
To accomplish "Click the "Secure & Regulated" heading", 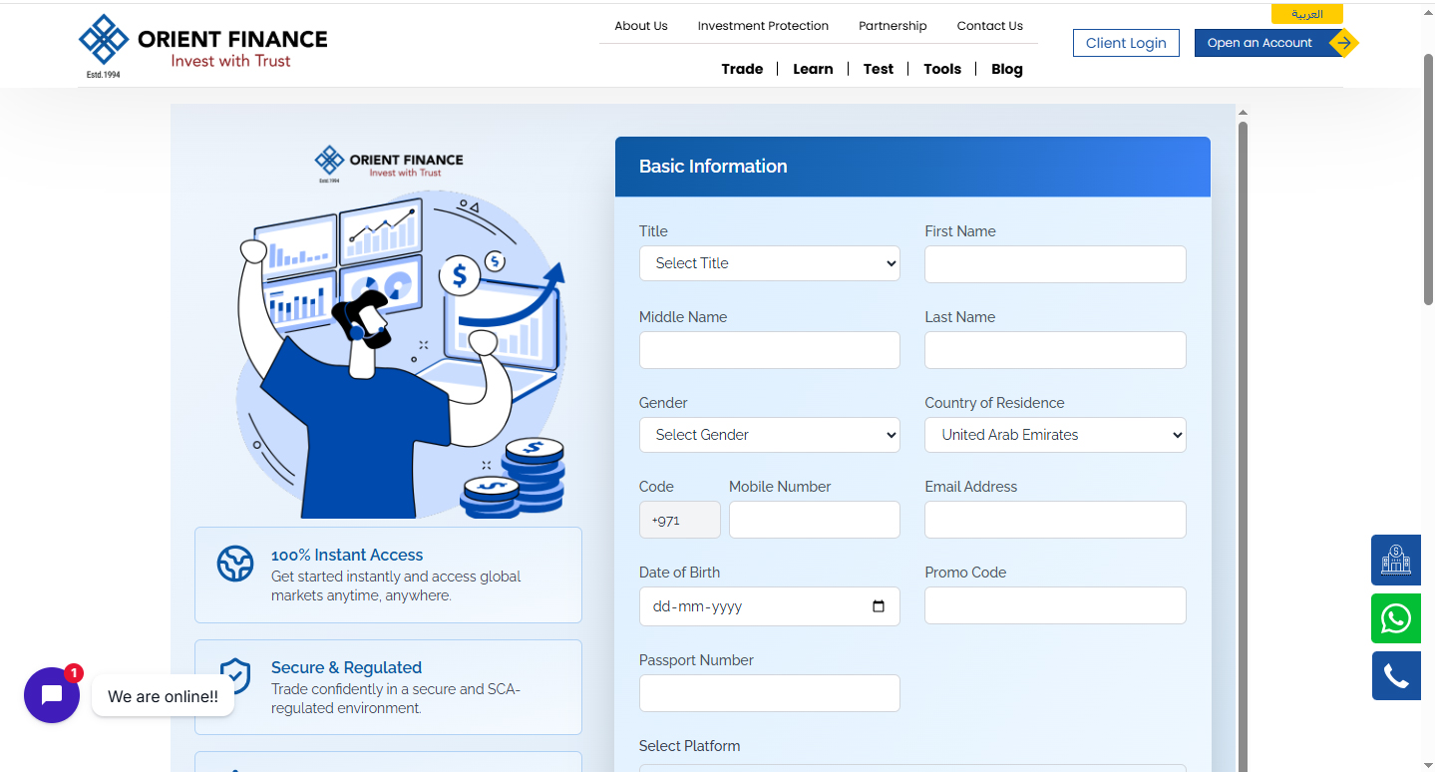I will (346, 667).
